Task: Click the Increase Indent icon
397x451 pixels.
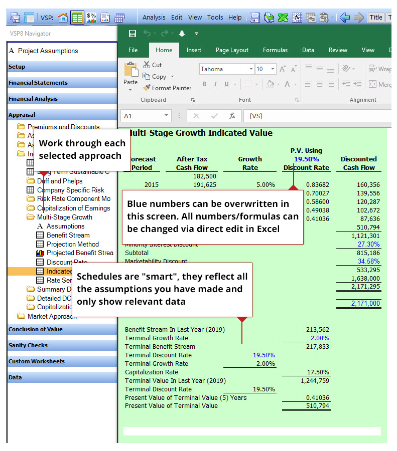Action: (357, 84)
